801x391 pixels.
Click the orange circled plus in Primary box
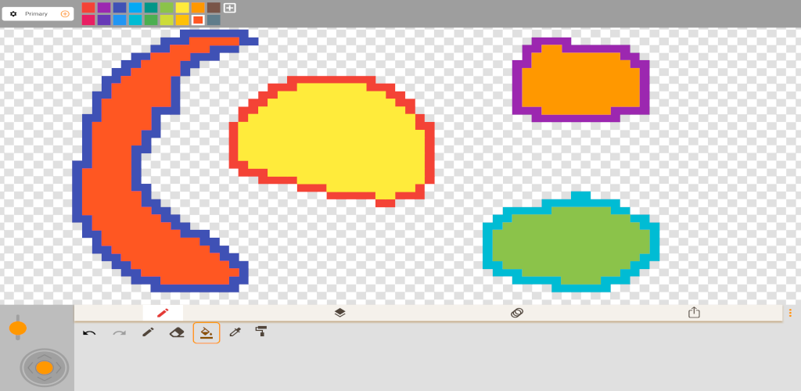pos(65,14)
